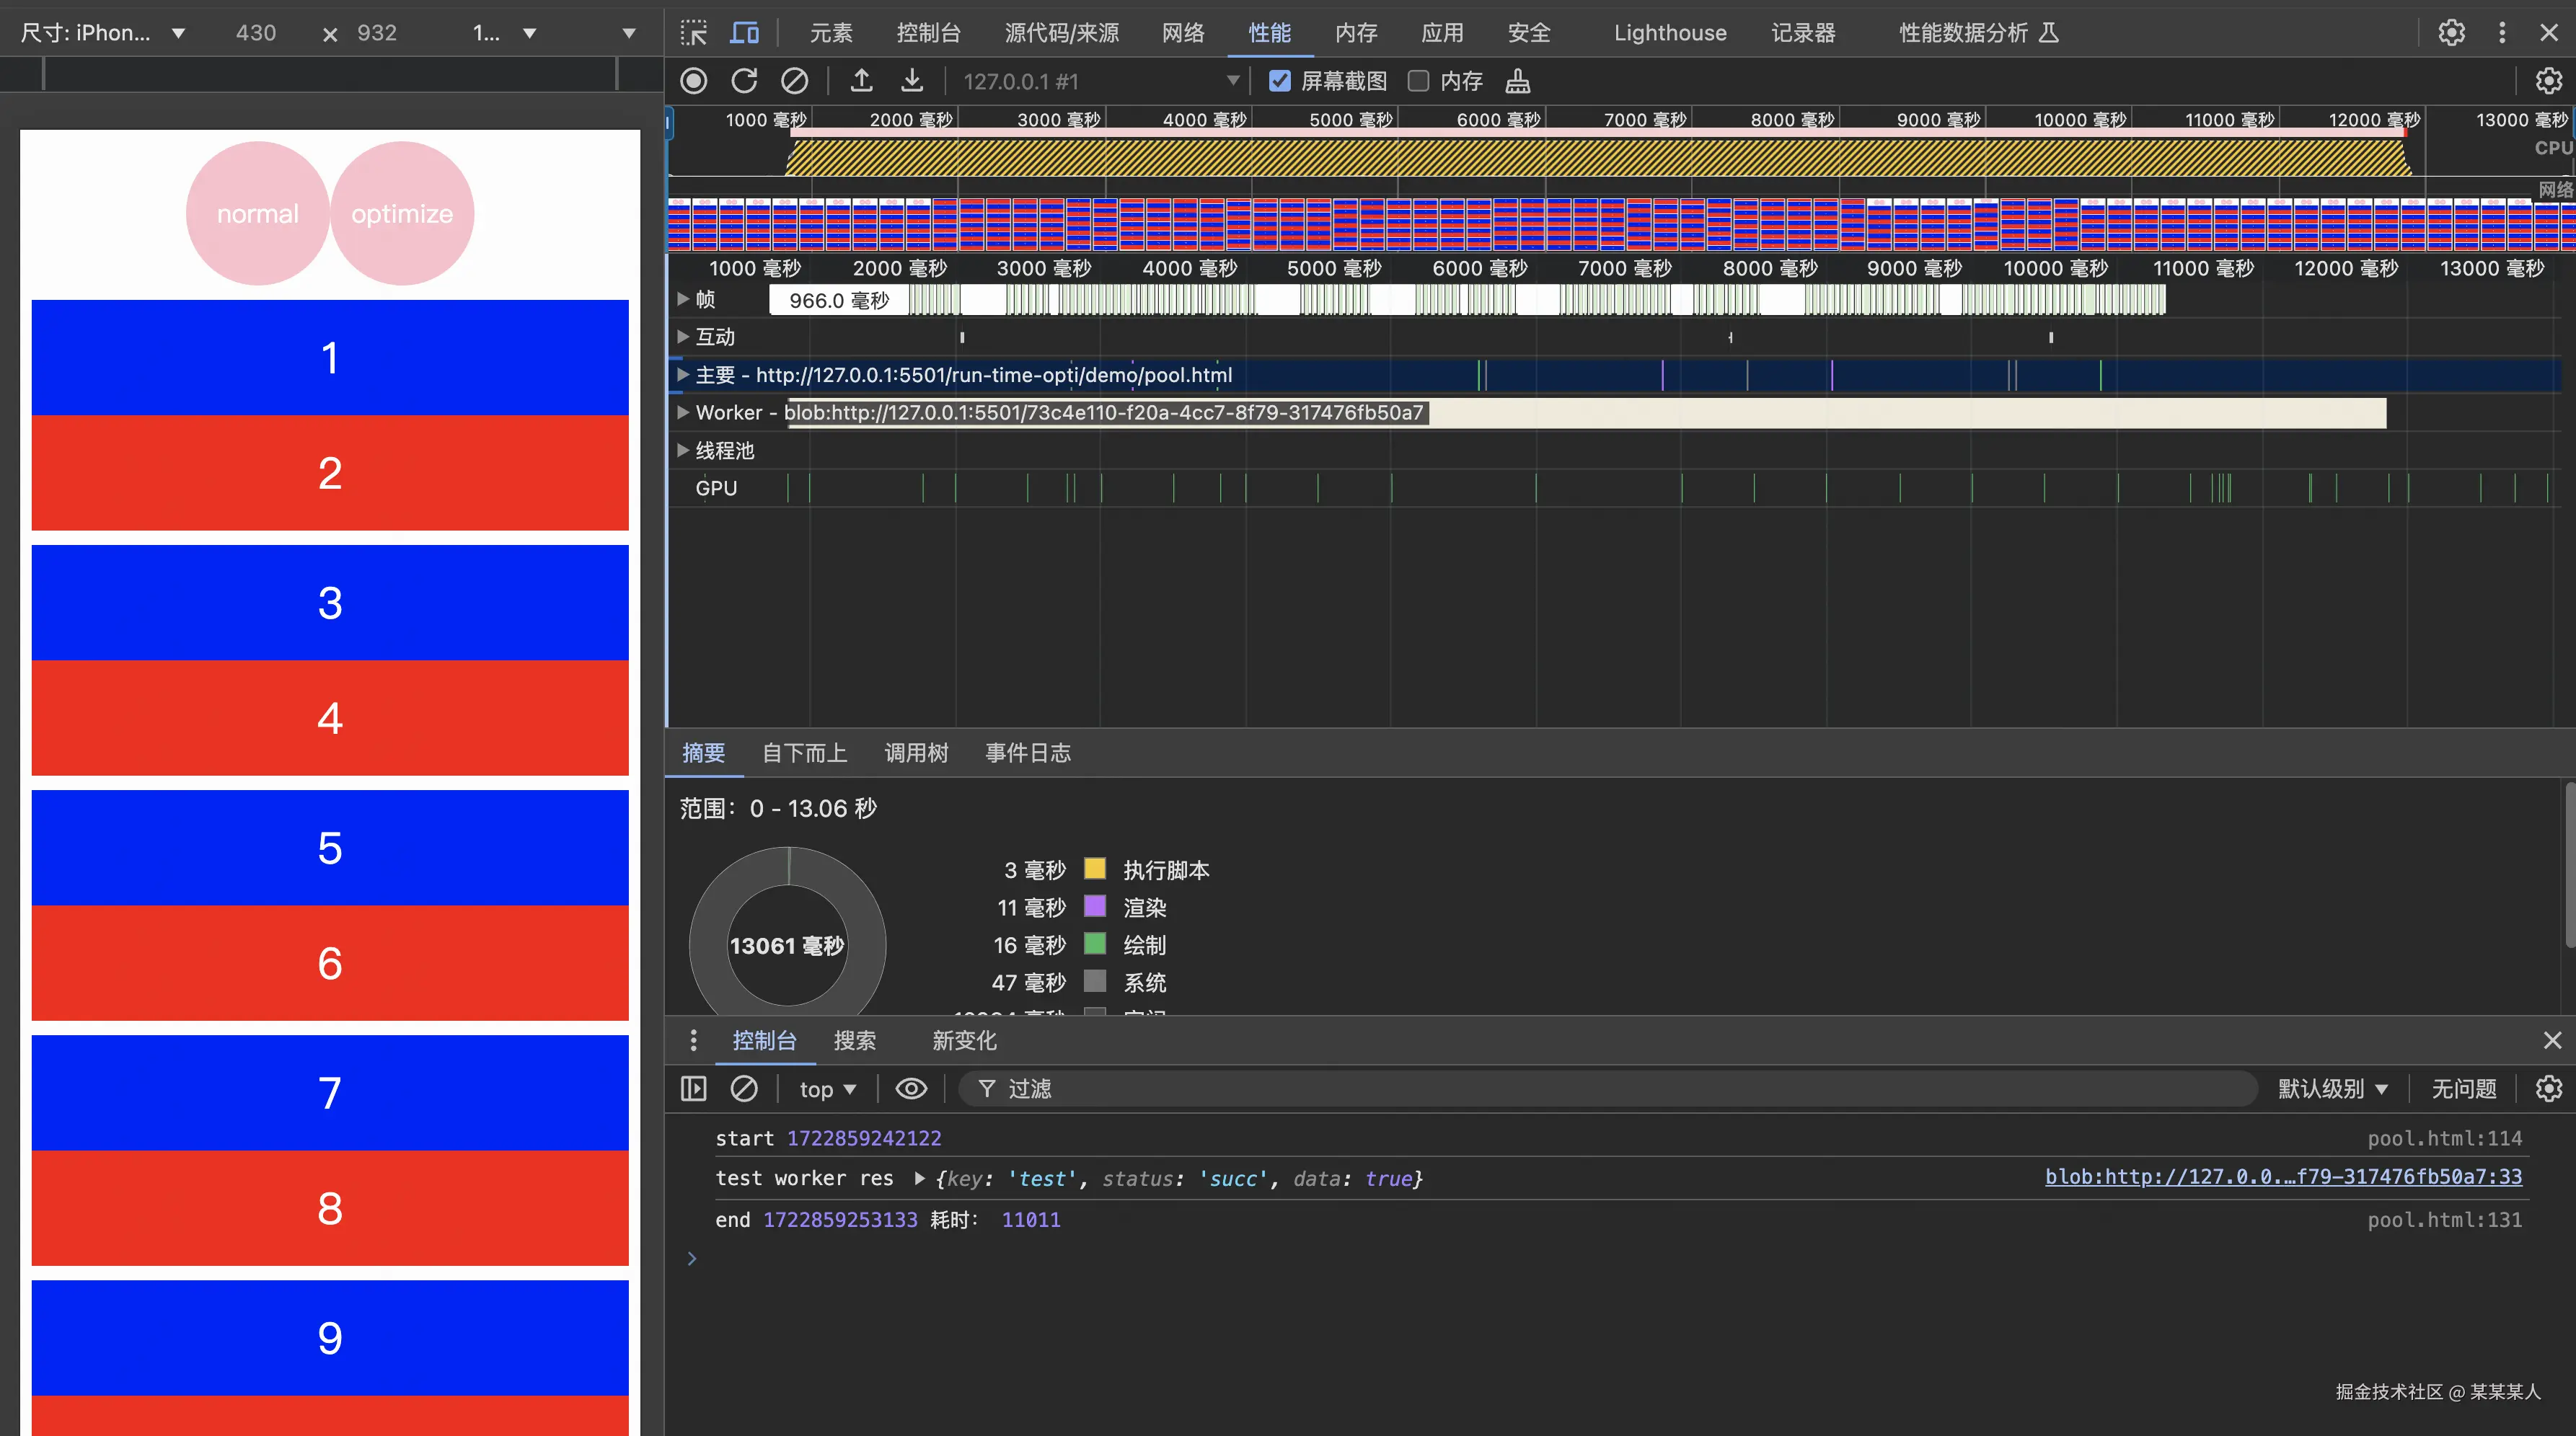Show console sidebar panel icon
The height and width of the screenshot is (1436, 2576).
693,1089
